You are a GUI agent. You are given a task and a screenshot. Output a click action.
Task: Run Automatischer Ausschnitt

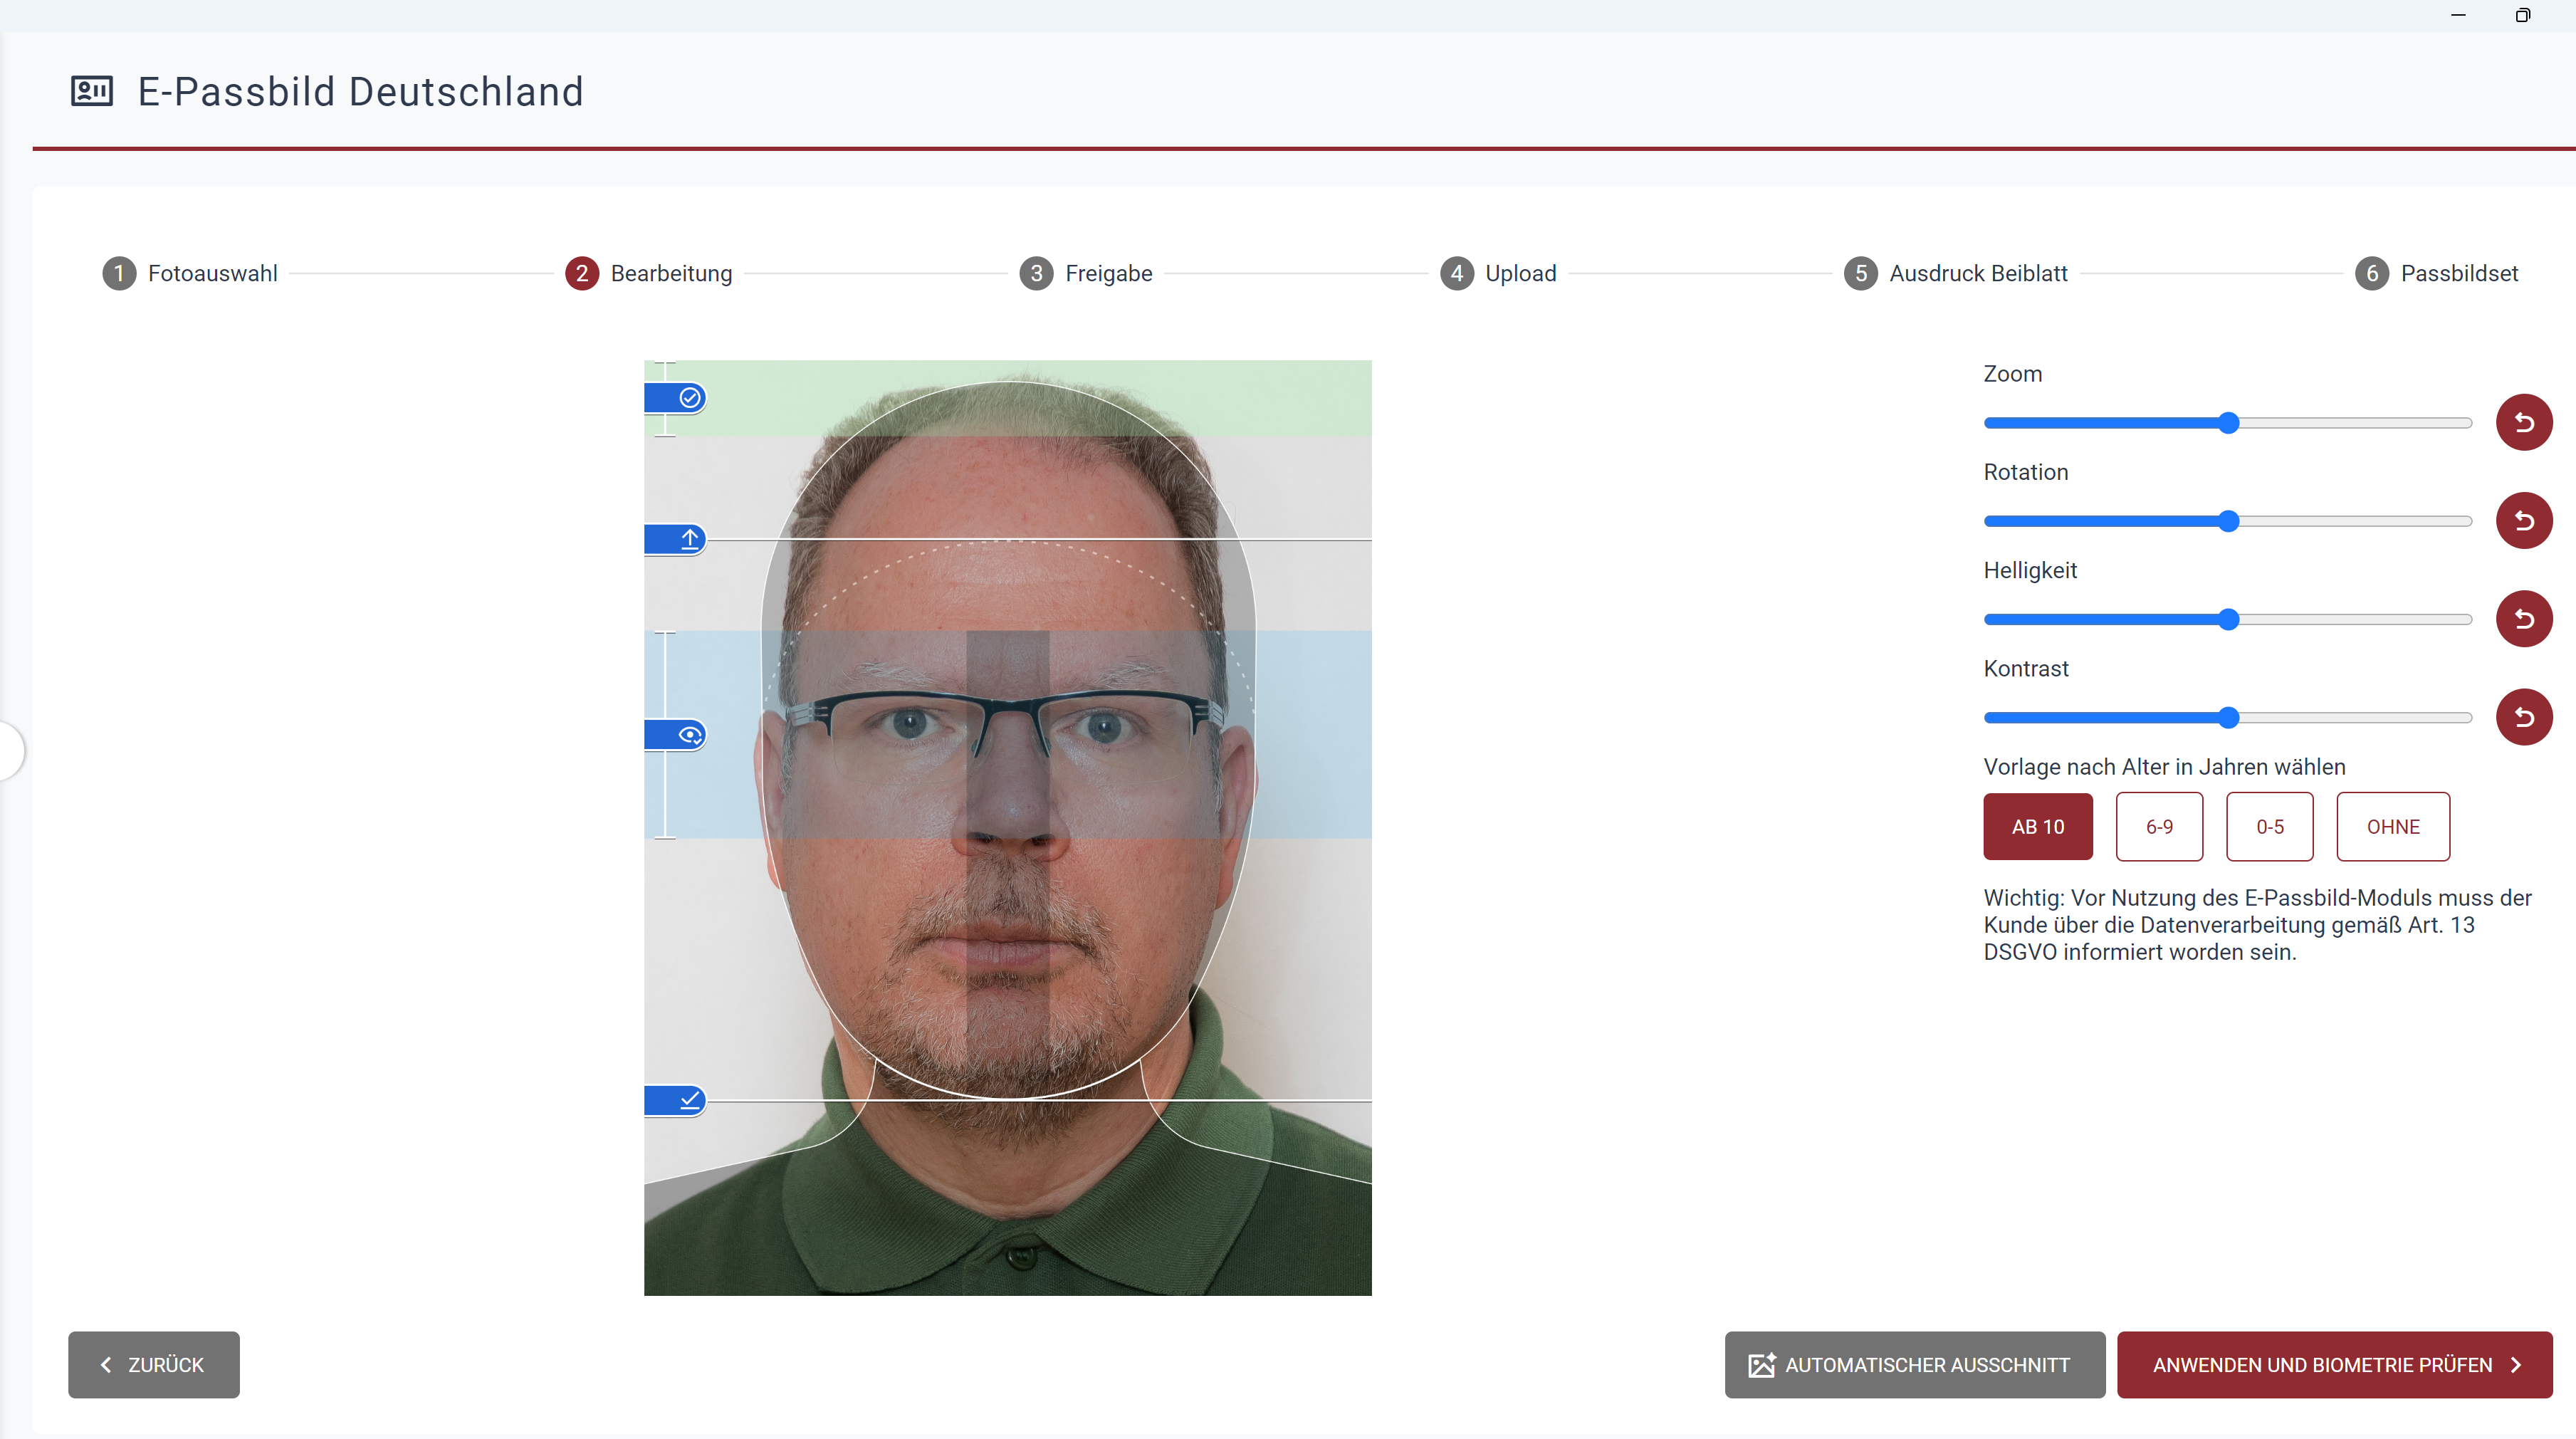1914,1365
